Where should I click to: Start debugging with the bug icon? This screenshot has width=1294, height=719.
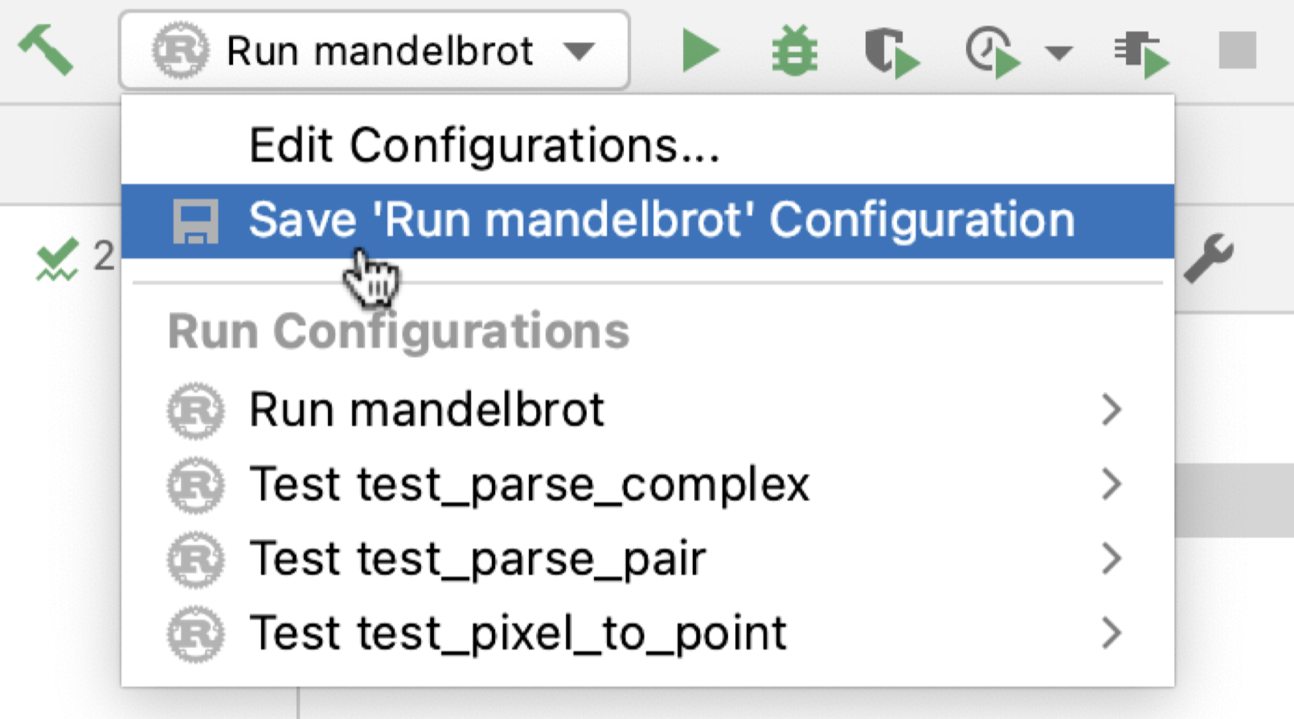794,51
